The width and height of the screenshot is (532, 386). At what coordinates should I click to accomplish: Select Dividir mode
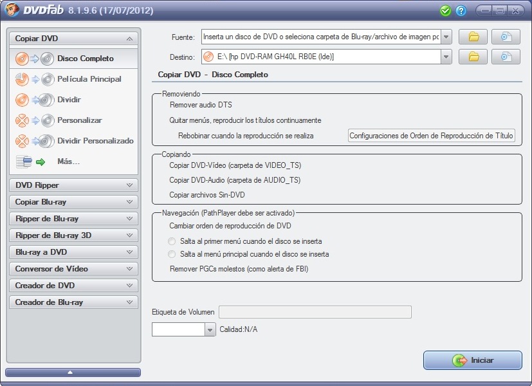pos(73,100)
